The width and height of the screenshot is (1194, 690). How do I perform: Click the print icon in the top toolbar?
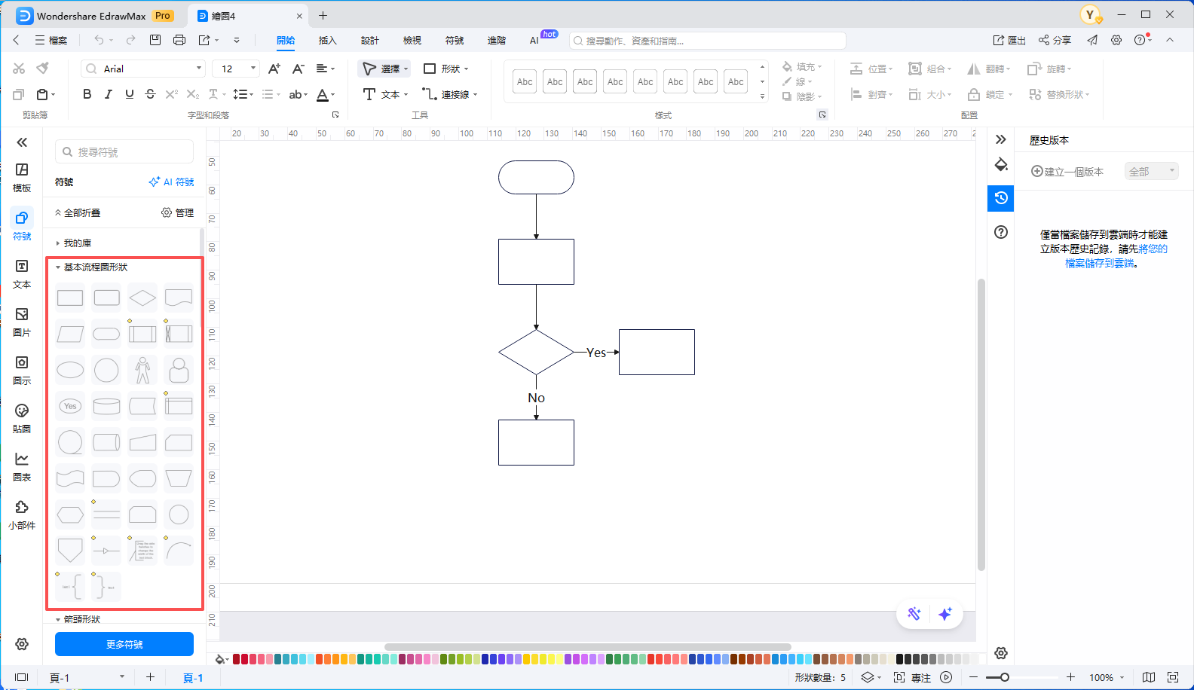pyautogui.click(x=179, y=40)
